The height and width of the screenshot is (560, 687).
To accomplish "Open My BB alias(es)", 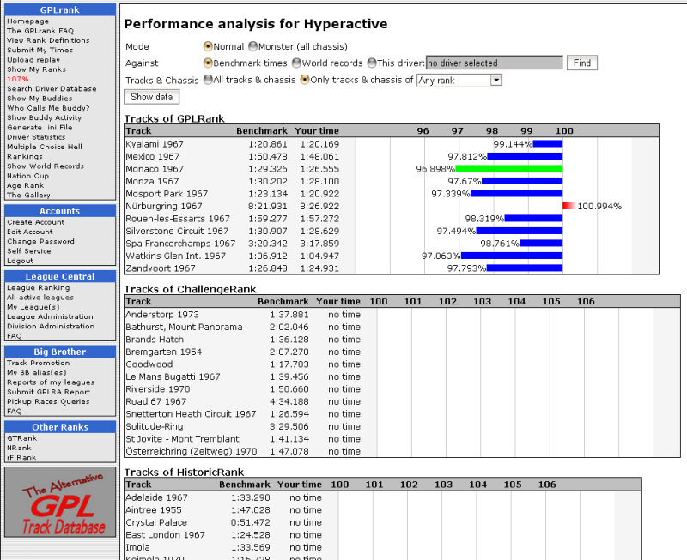I will [x=37, y=372].
